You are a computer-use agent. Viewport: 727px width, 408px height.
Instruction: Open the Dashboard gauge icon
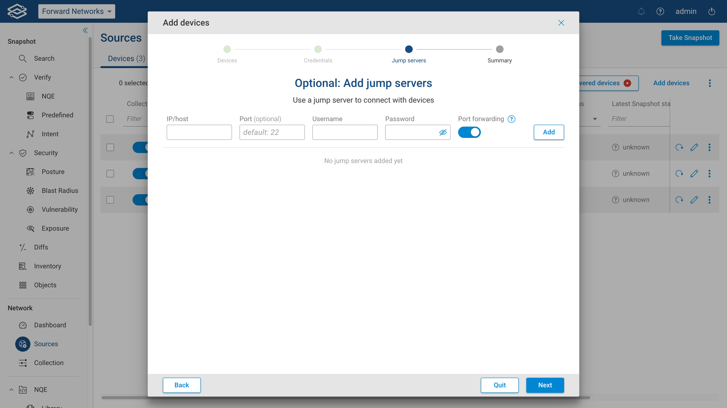point(23,325)
